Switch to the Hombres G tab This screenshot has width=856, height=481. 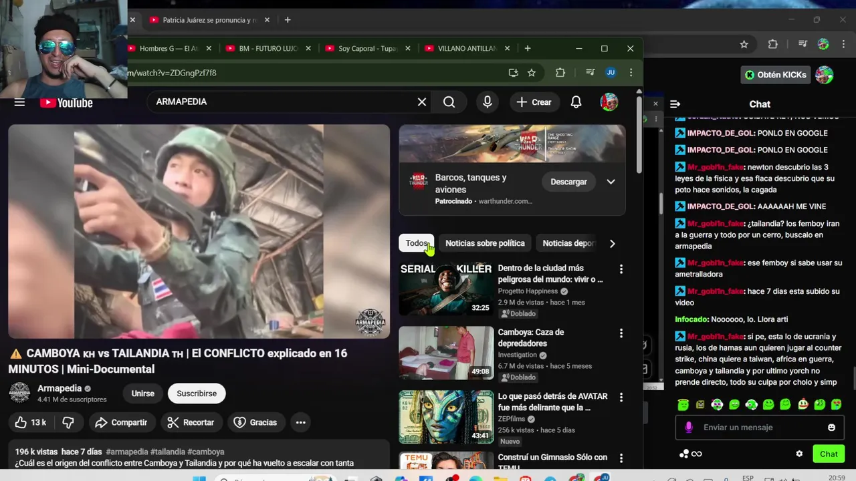pyautogui.click(x=167, y=48)
